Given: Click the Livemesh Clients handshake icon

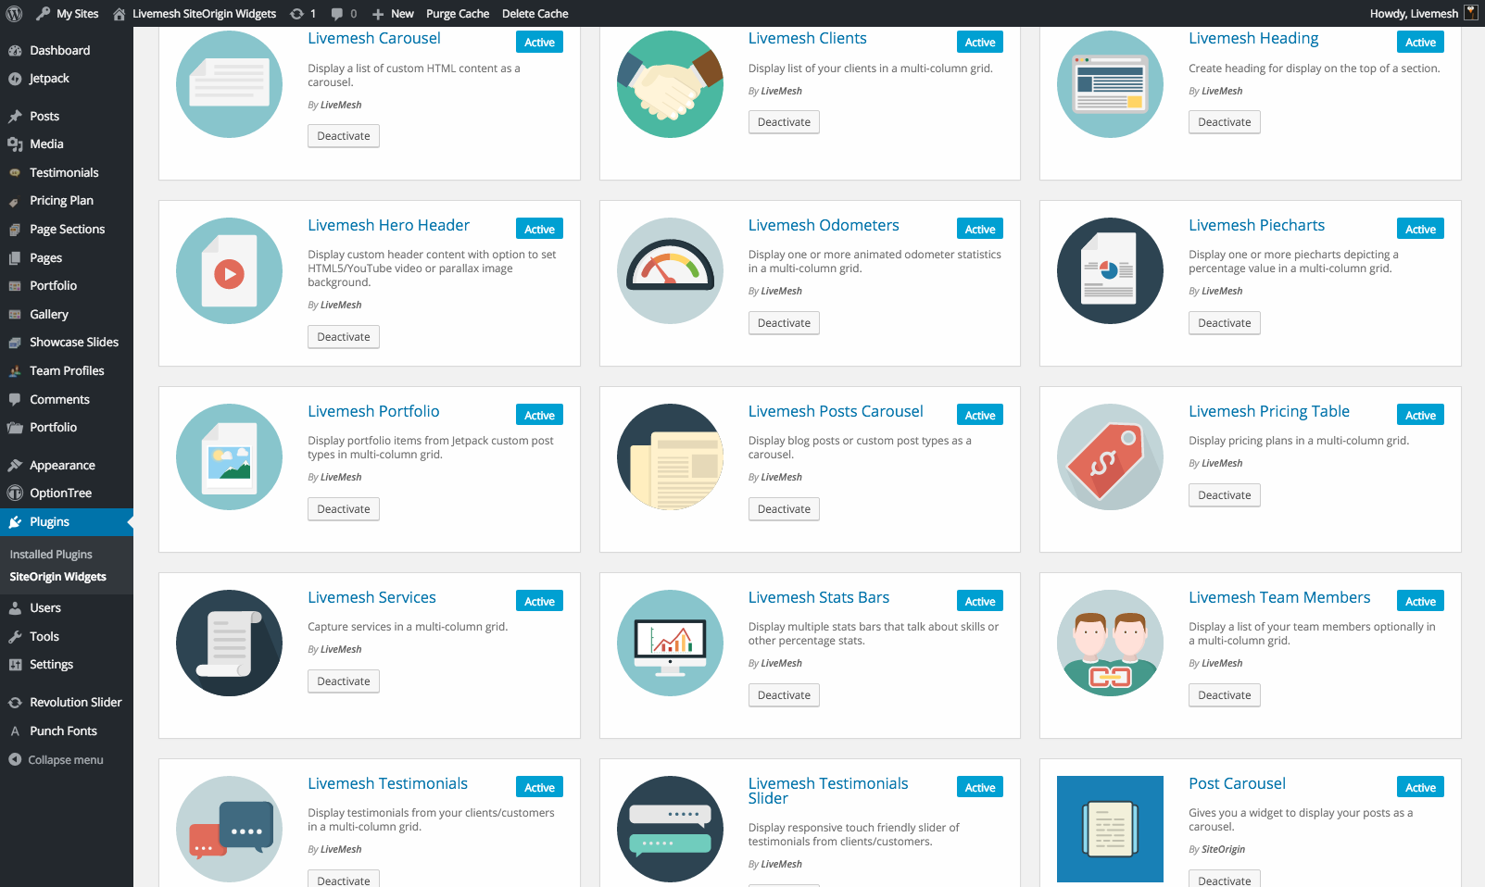Looking at the screenshot, I should (670, 84).
